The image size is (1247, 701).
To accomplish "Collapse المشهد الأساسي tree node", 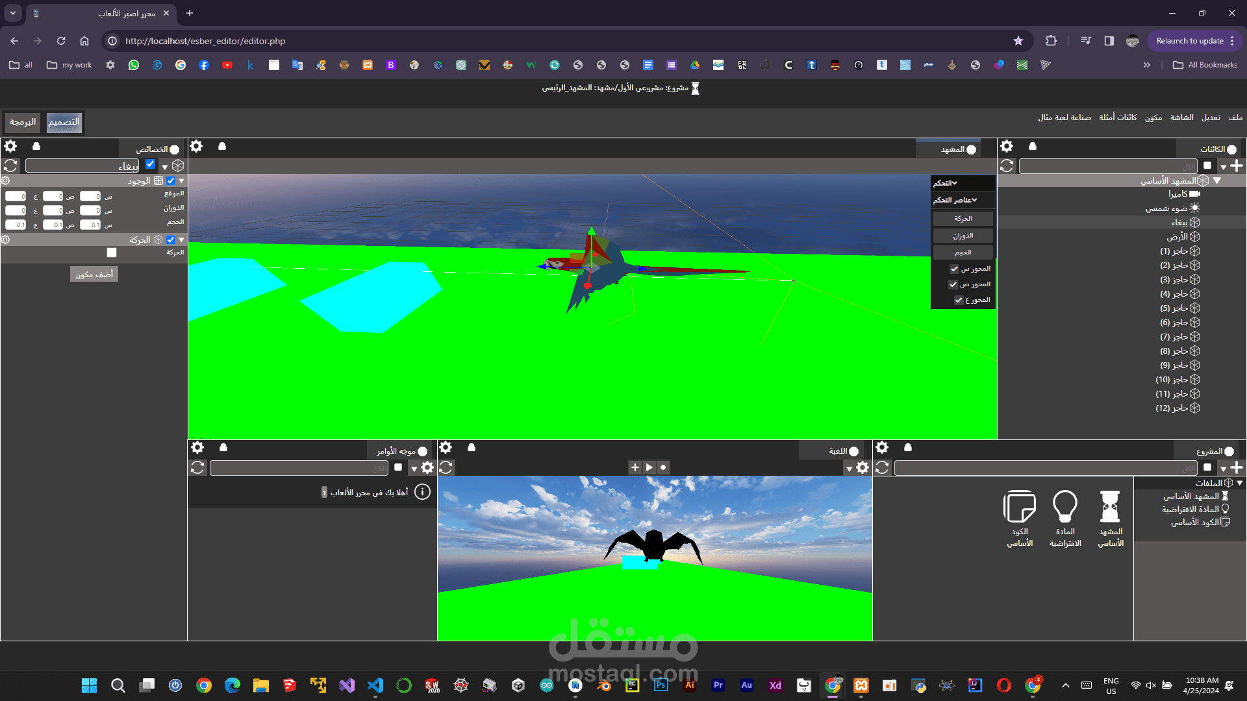I will [x=1217, y=180].
